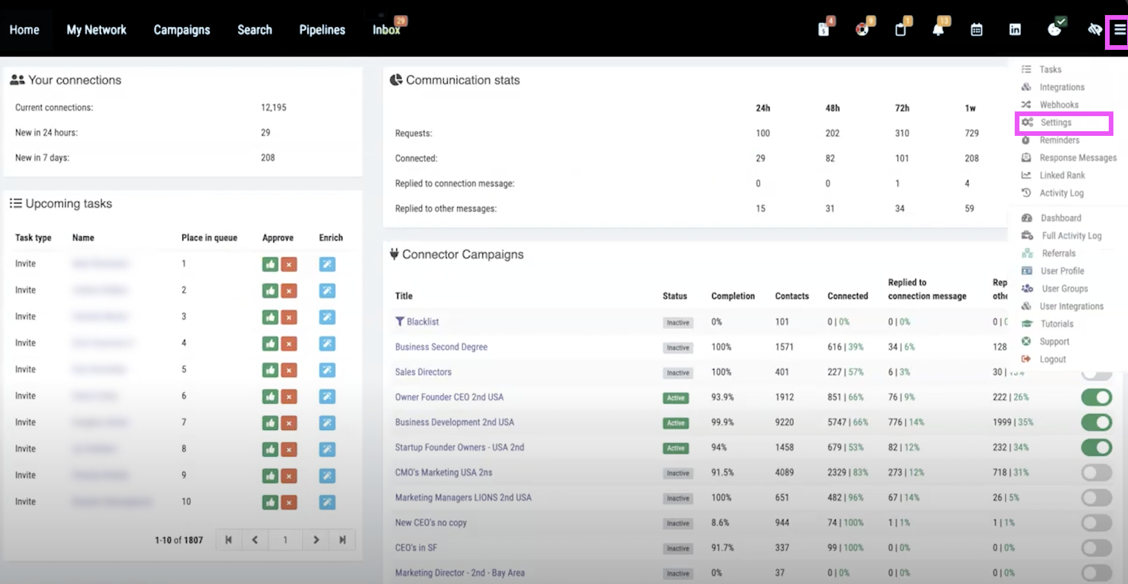Go to next page of upcoming tasks
1128x584 pixels.
click(x=316, y=540)
